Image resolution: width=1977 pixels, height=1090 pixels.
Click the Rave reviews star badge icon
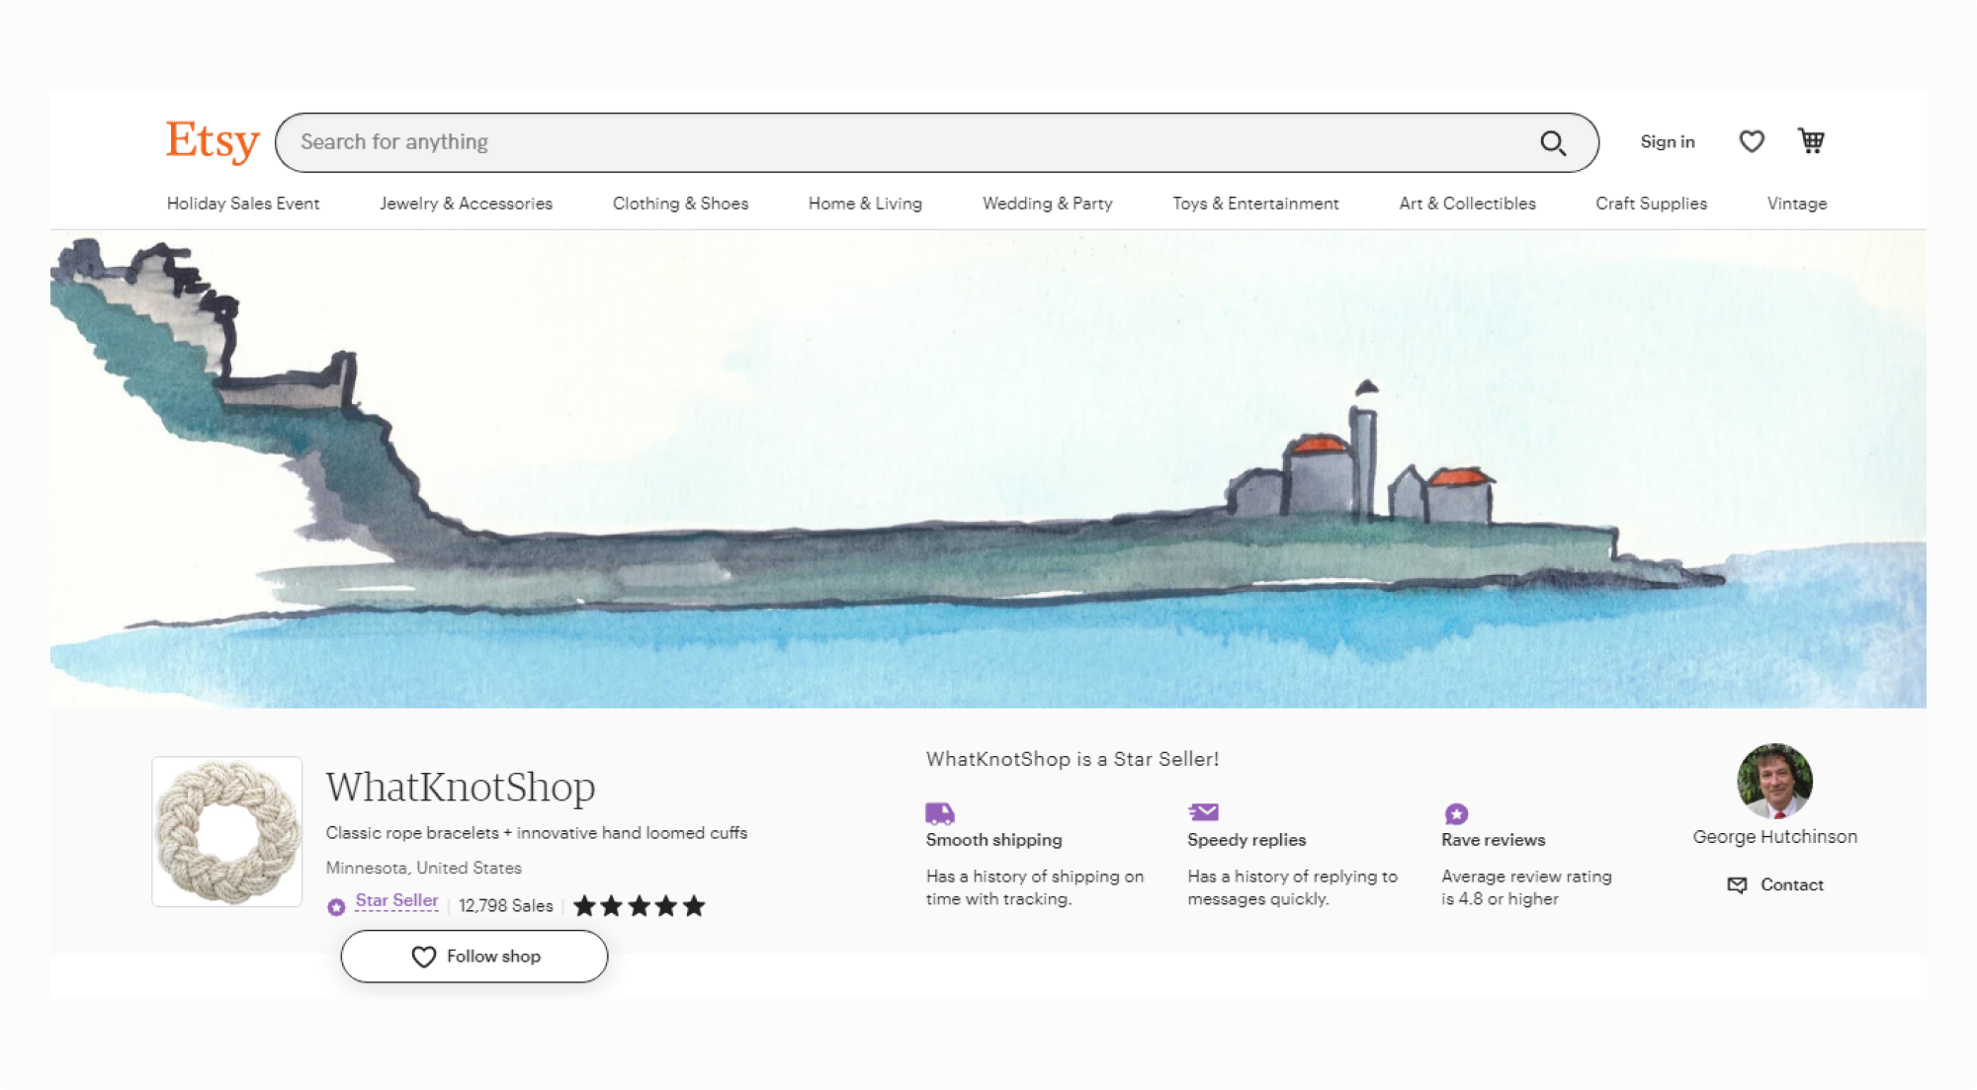1456,813
